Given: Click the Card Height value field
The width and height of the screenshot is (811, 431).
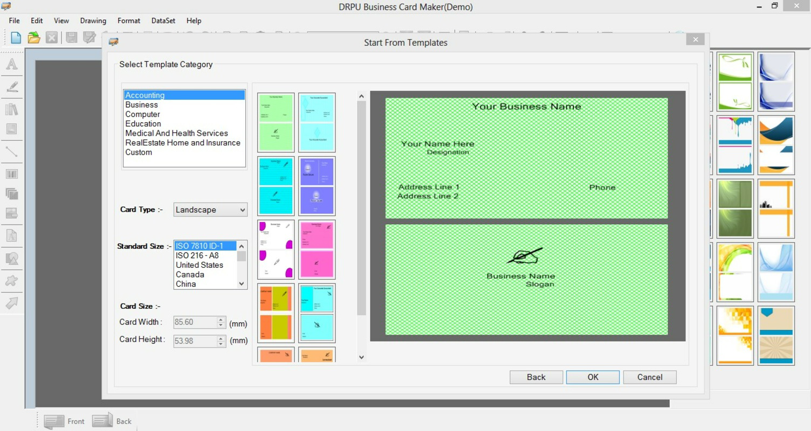Looking at the screenshot, I should coord(195,341).
